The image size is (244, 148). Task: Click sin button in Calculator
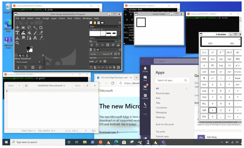pyautogui.click(x=213, y=59)
